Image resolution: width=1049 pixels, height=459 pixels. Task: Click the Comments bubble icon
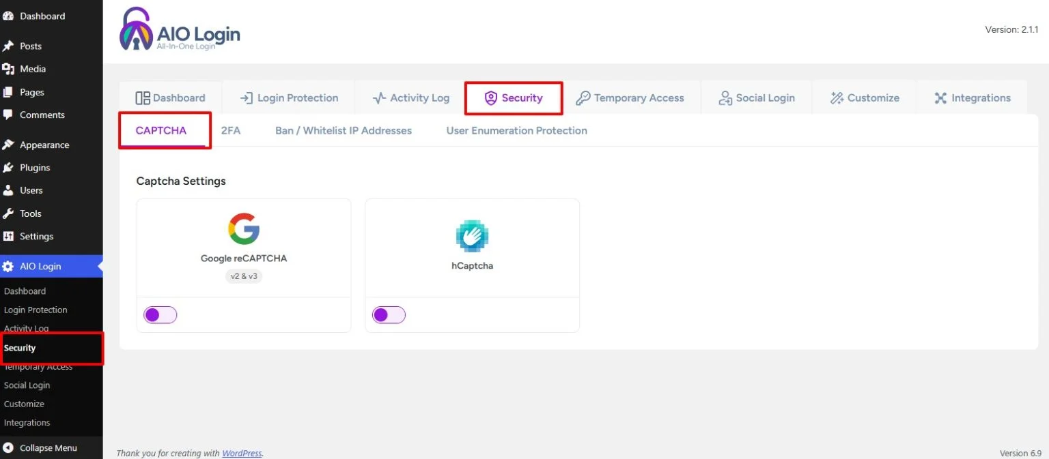click(x=8, y=115)
